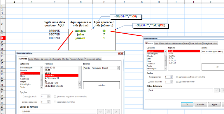This screenshot has width=224, height=114.
Task: Click the Cancelar button
Action: (x=201, y=104)
